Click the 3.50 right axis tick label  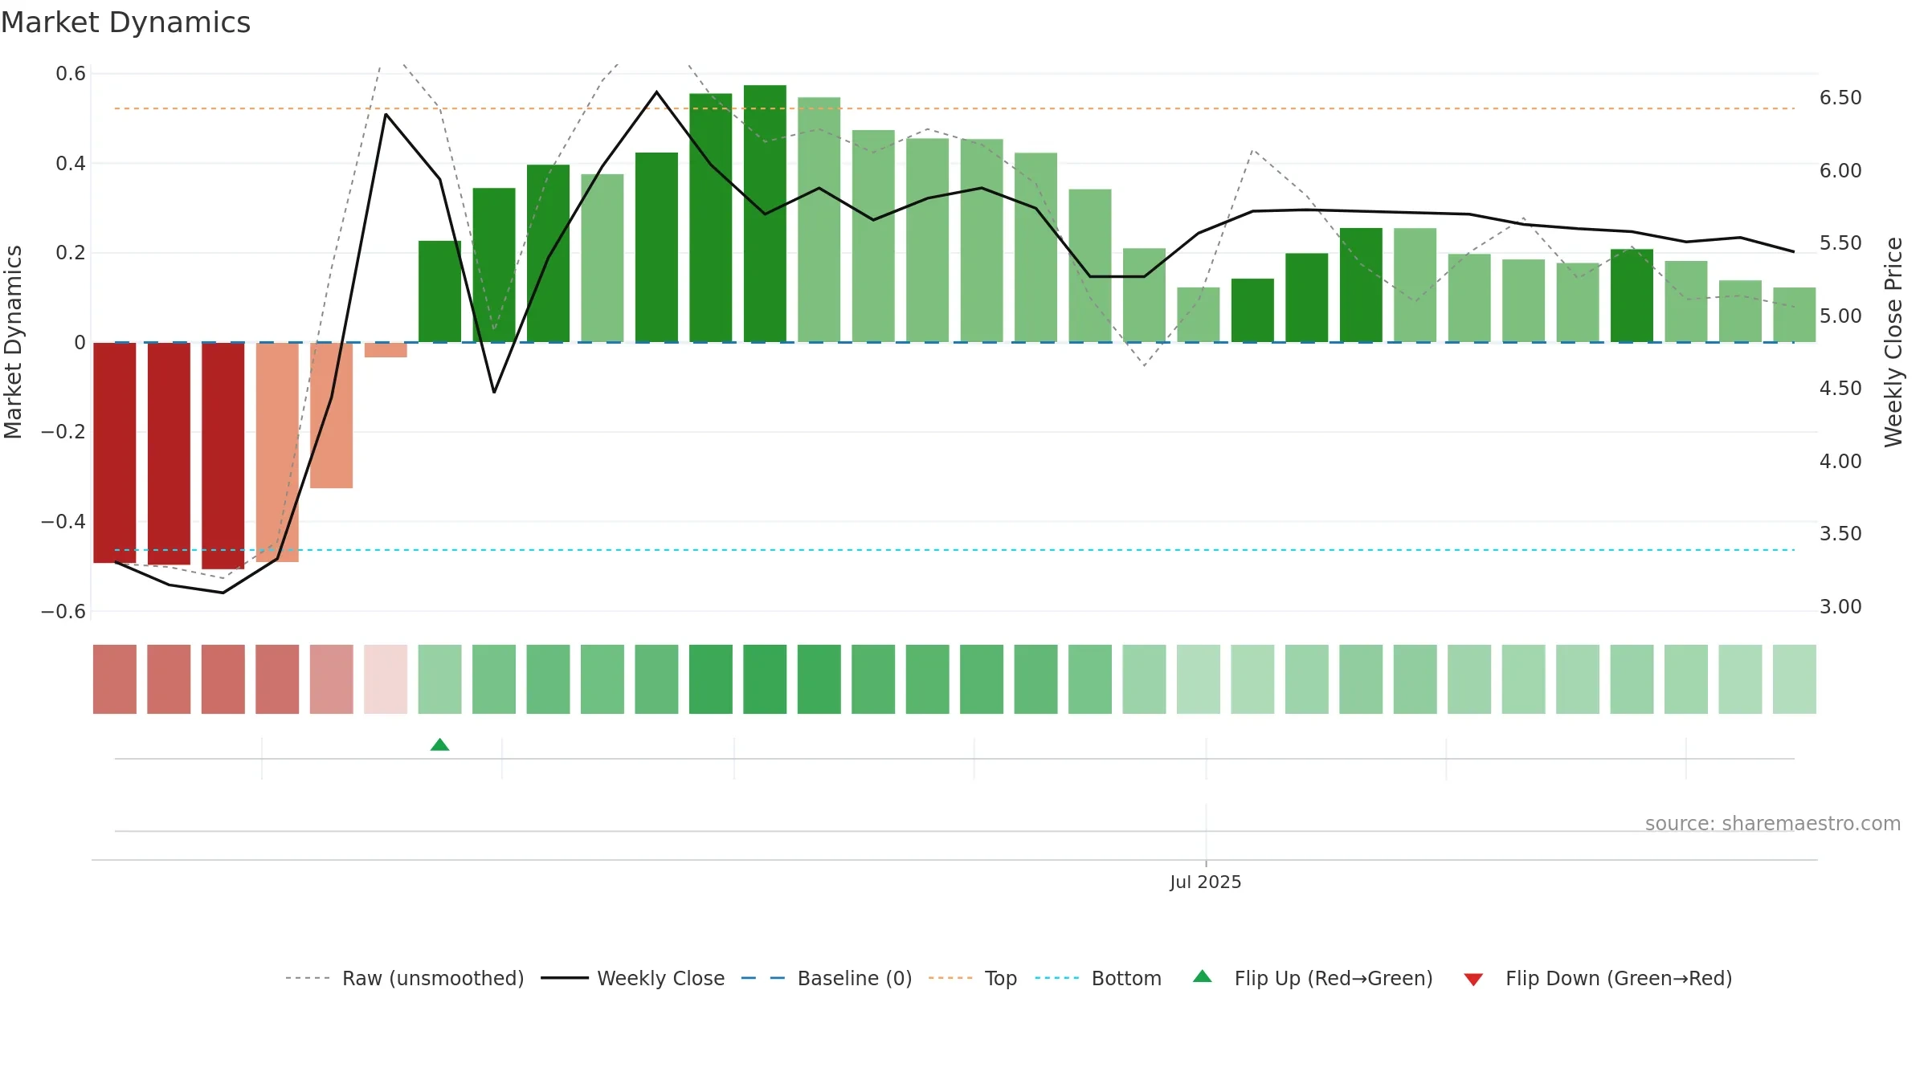1840,534
